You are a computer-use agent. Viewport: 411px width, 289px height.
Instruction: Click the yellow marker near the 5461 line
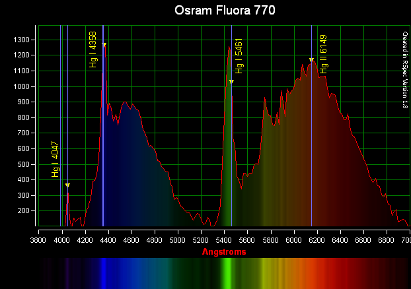pos(231,82)
